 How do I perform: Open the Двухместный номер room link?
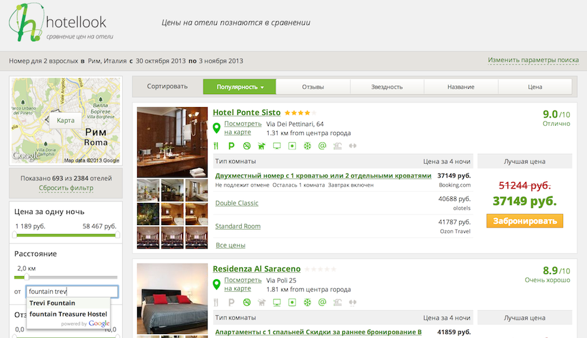[323, 176]
